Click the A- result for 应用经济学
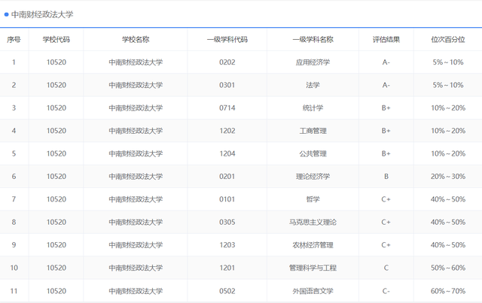482x303 pixels. pos(386,62)
